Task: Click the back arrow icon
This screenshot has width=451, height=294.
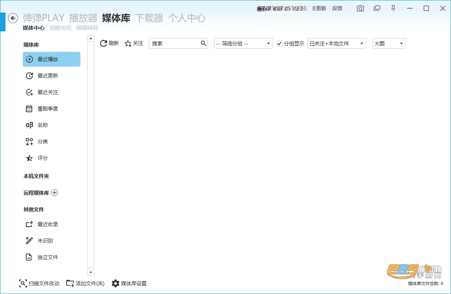Action: point(13,18)
